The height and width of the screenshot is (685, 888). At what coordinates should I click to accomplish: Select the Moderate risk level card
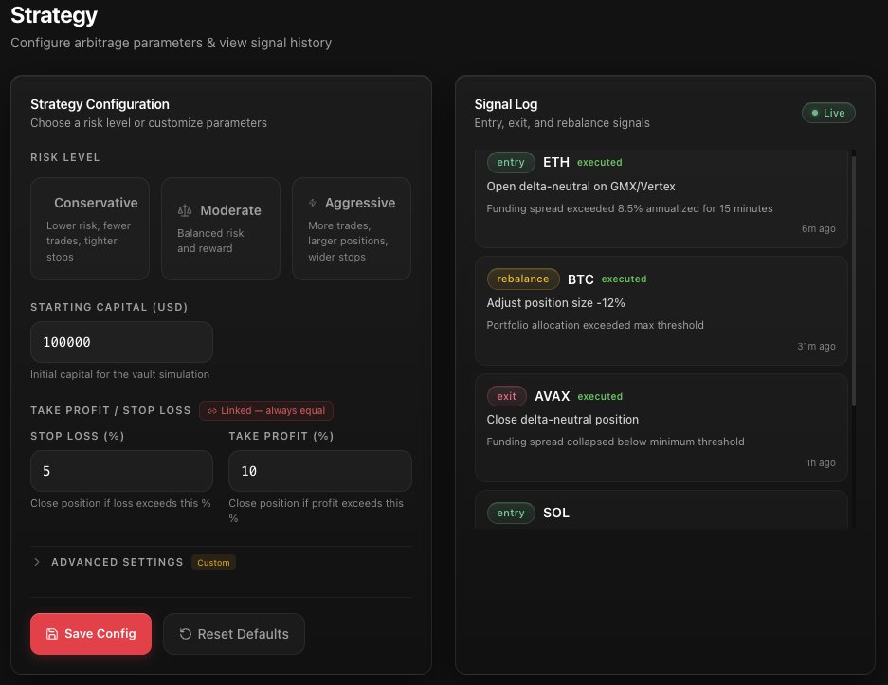point(221,228)
